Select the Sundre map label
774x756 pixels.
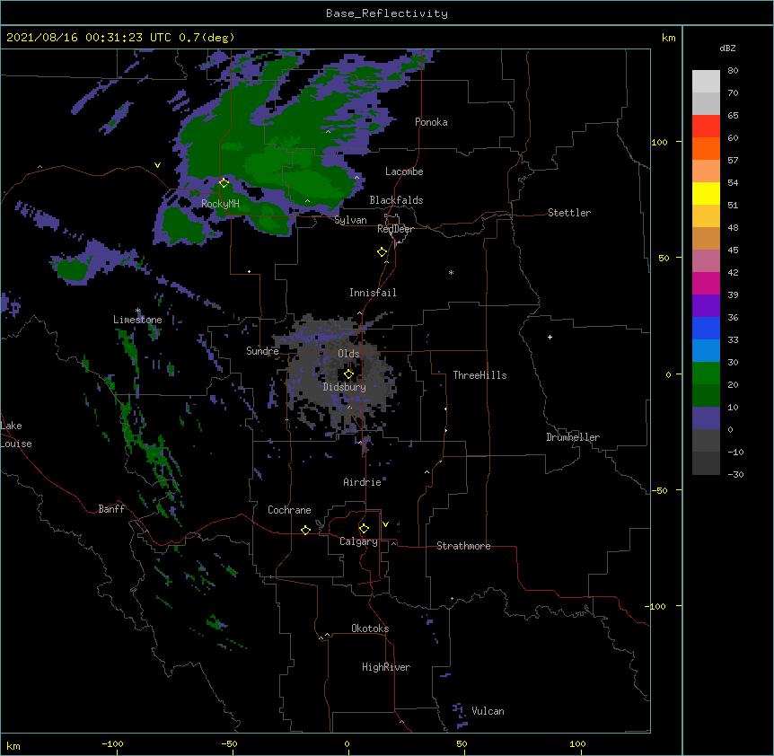click(262, 351)
